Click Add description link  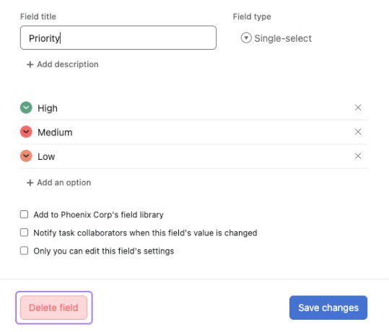[x=63, y=64]
